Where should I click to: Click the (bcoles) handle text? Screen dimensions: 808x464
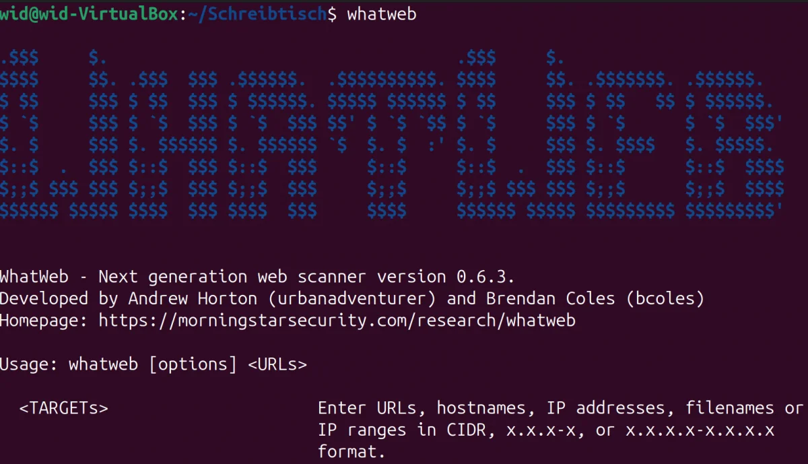[x=665, y=298]
